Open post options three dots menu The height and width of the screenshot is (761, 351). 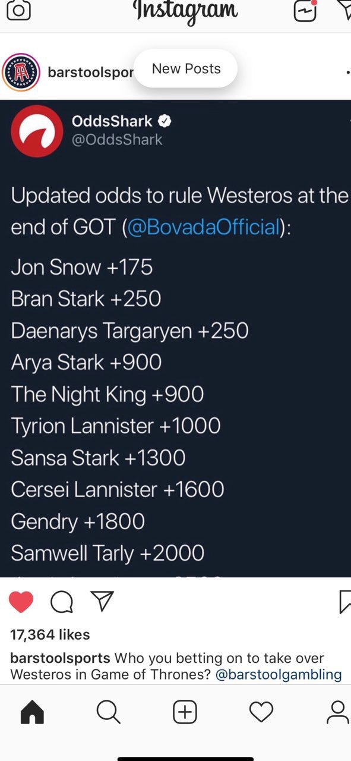pos(348,72)
